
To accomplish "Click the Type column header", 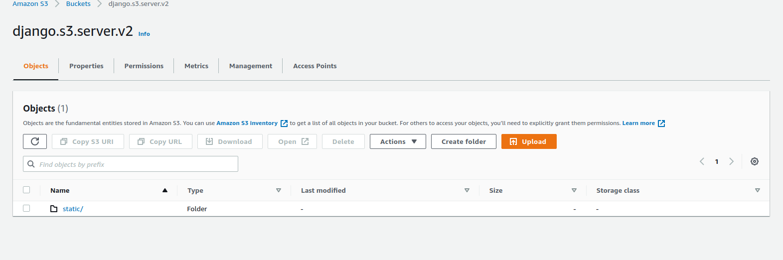I will click(x=195, y=190).
